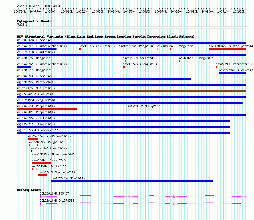Click the nsv831077 (Wong2007) label
The width and height of the screenshot is (254, 220).
coord(34,70)
